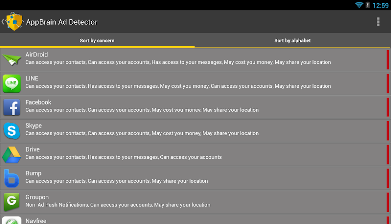Click the AirDroid paper plane icon
The image size is (391, 224).
12,59
